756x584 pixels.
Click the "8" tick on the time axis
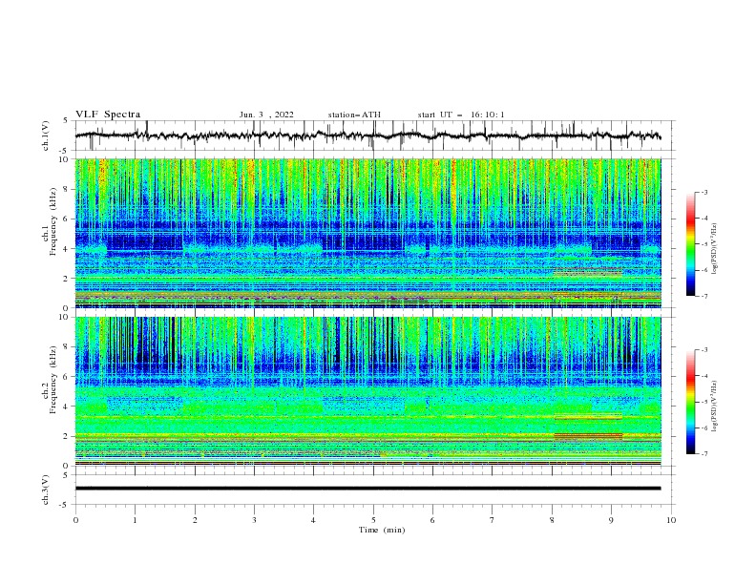(x=552, y=520)
